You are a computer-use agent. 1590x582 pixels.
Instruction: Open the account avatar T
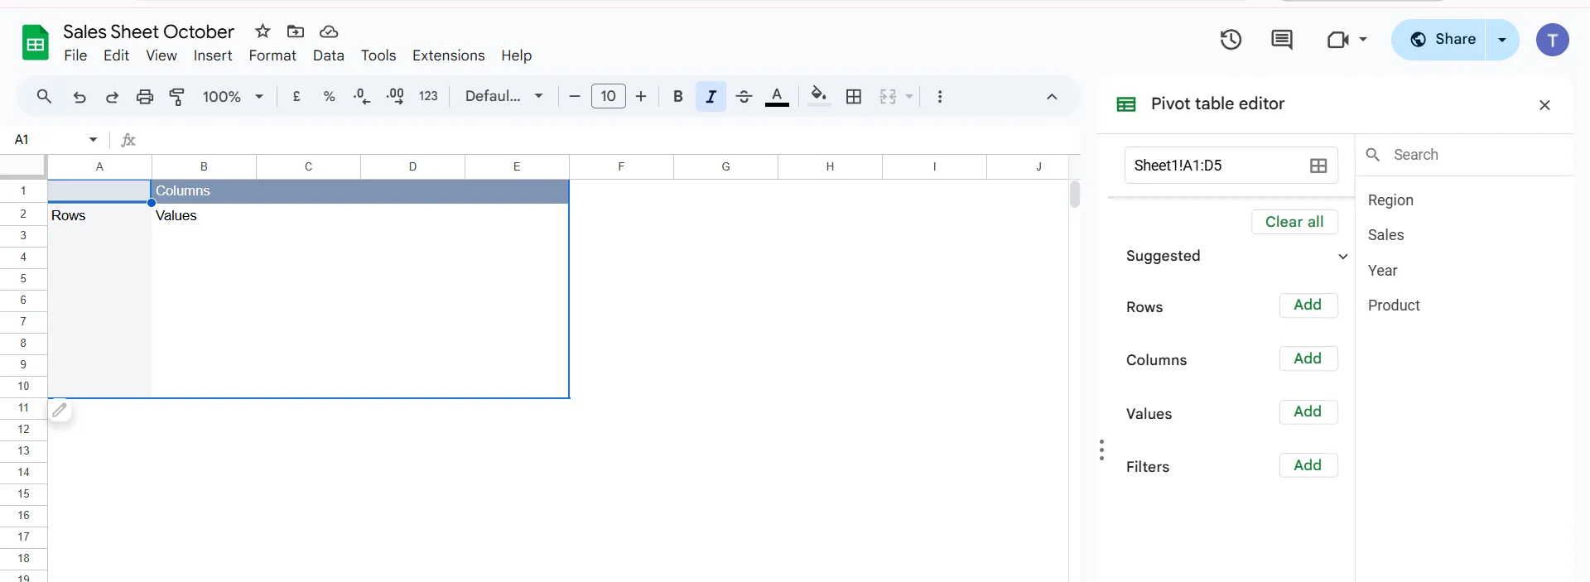(x=1553, y=40)
